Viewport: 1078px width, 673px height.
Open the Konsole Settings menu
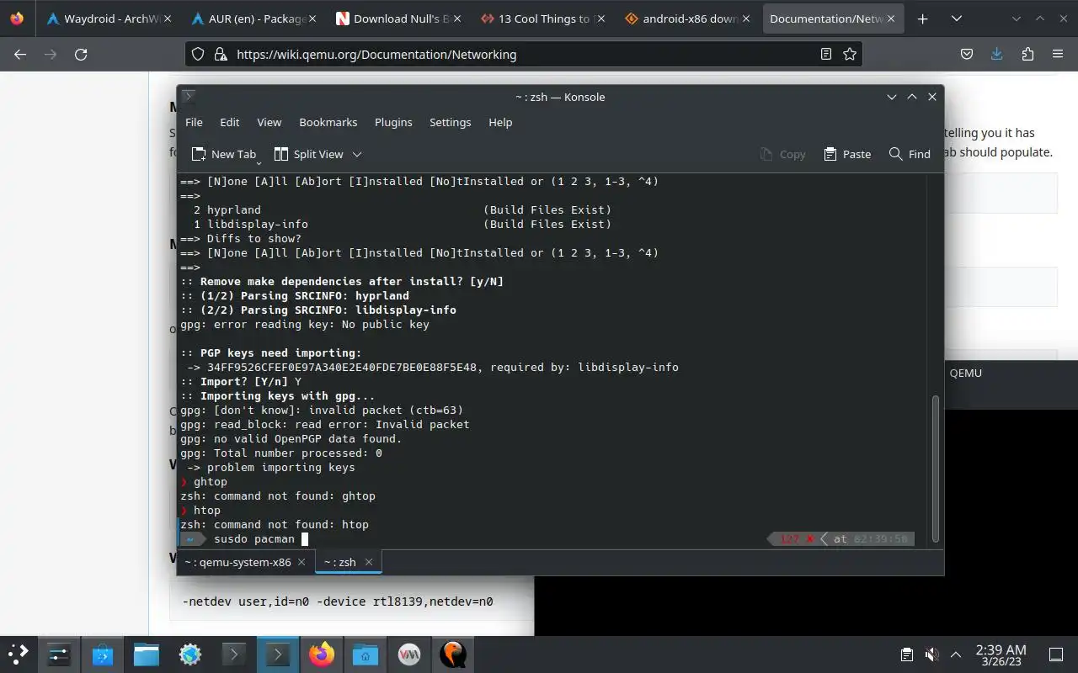click(451, 122)
